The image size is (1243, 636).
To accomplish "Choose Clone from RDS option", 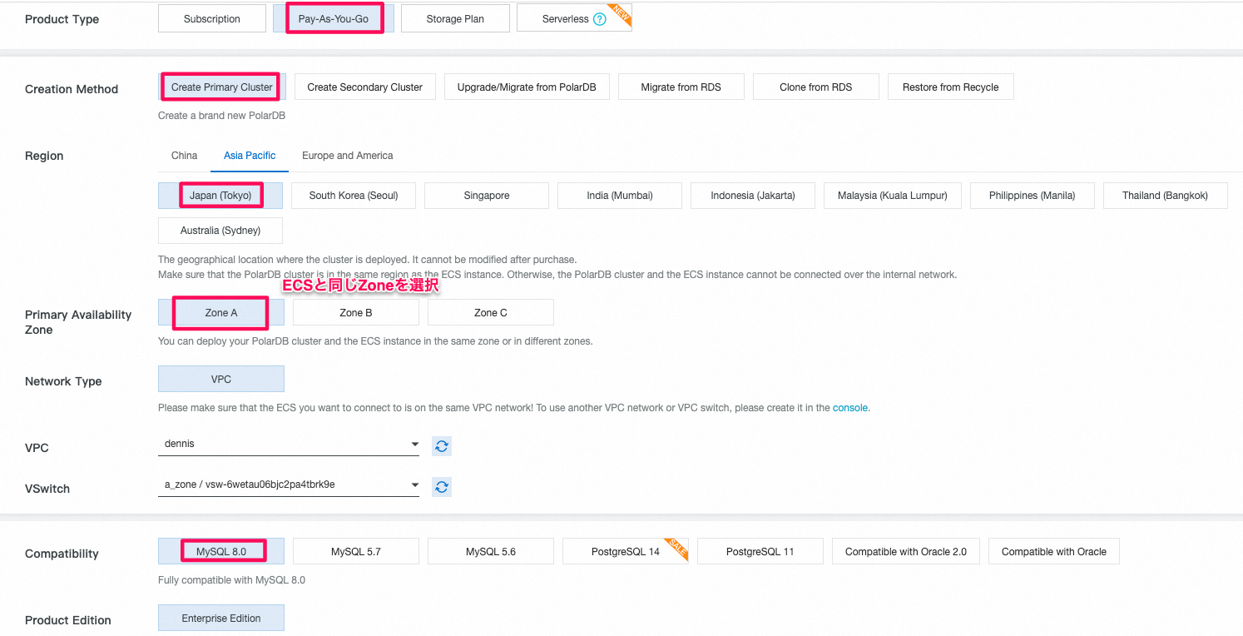I will pos(816,87).
